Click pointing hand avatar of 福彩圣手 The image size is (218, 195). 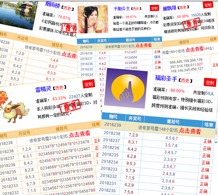(126, 88)
